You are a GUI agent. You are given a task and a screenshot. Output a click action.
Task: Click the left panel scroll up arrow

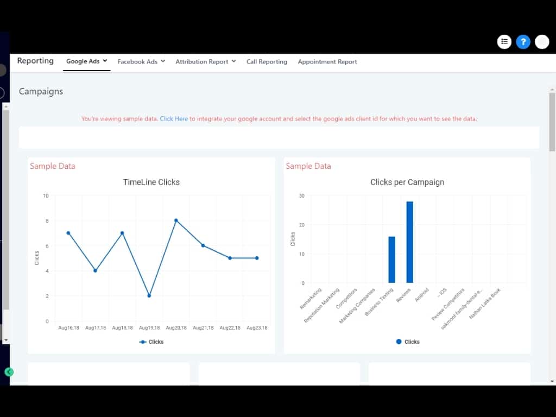(x=6, y=106)
